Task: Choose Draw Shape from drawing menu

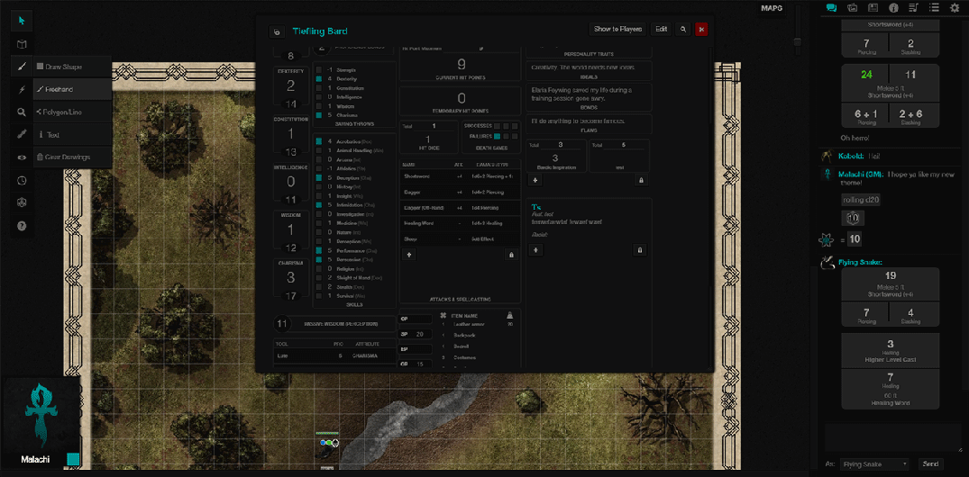Action: pyautogui.click(x=72, y=67)
